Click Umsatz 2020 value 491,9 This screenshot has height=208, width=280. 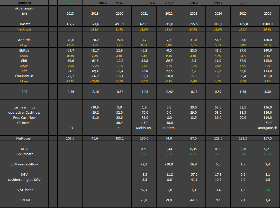120,24
